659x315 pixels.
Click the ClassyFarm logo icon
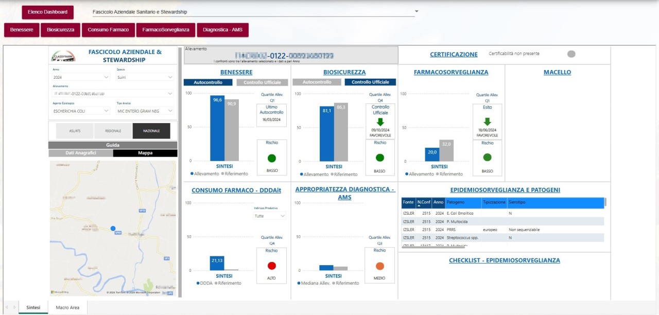pos(62,57)
